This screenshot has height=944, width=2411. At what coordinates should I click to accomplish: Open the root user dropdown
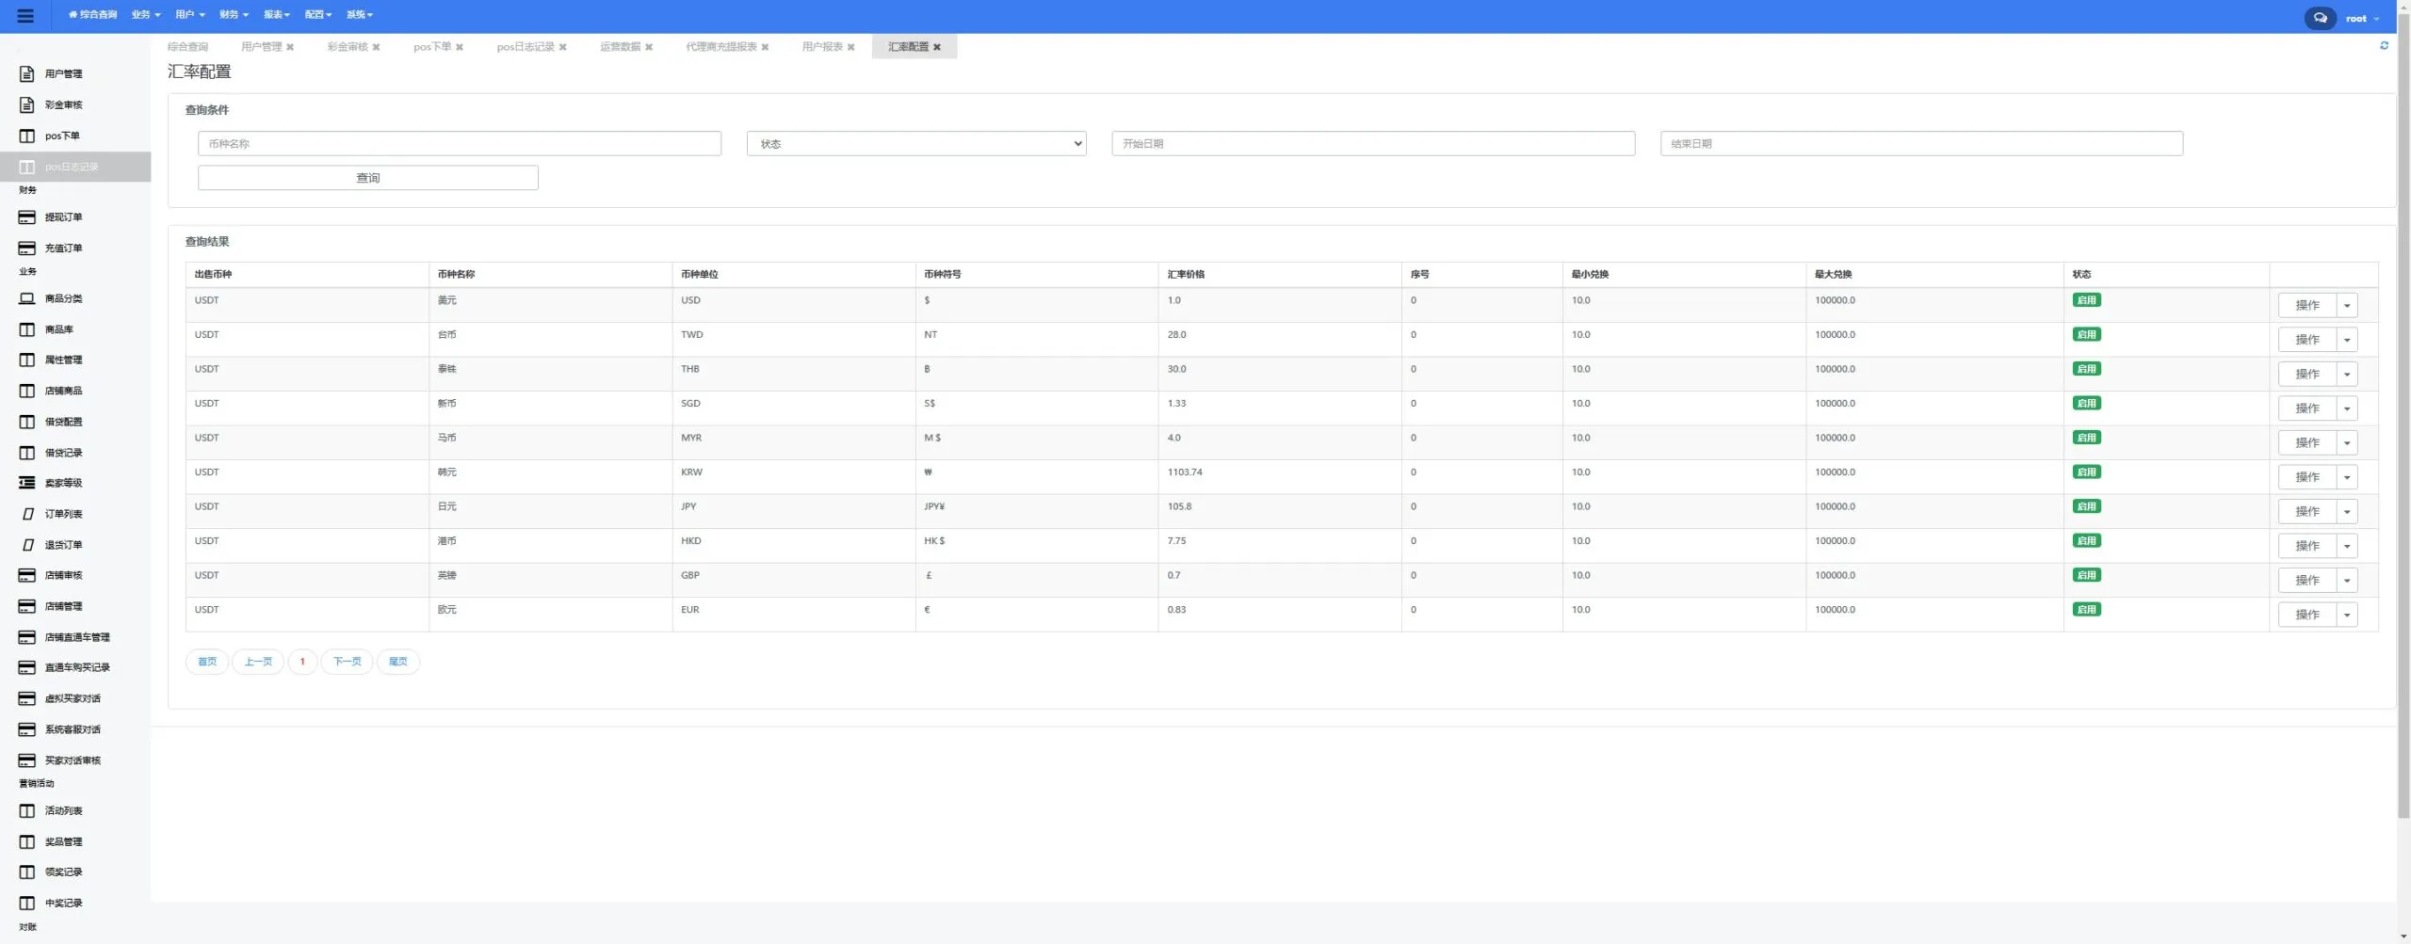[x=2362, y=18]
